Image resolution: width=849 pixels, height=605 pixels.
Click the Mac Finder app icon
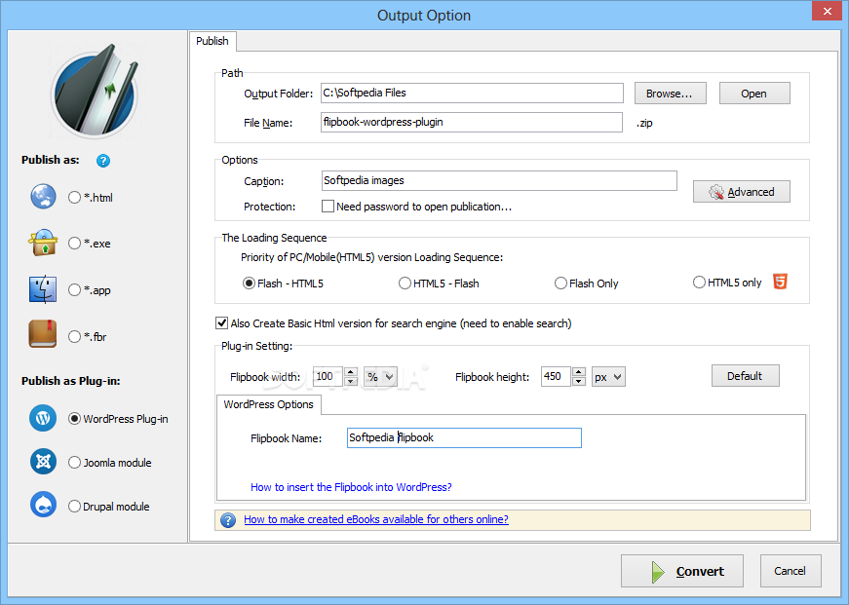43,289
